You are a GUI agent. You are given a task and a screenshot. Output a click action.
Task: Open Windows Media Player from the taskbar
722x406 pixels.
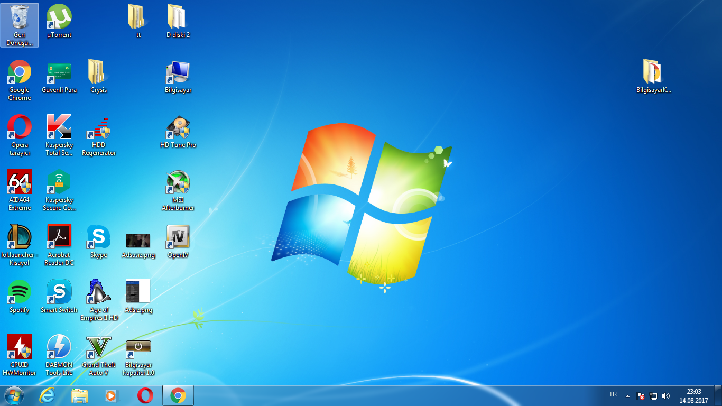[x=113, y=395]
